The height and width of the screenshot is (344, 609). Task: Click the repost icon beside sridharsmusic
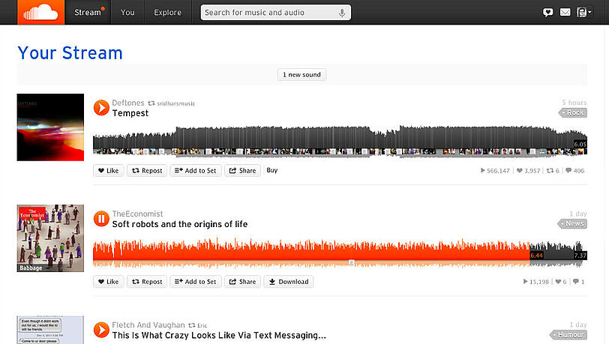click(x=151, y=103)
